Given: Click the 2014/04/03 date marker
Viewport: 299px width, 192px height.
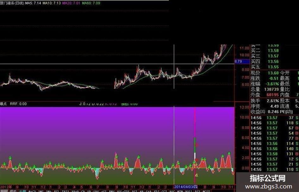Looking at the screenshot, I should point(185,187).
